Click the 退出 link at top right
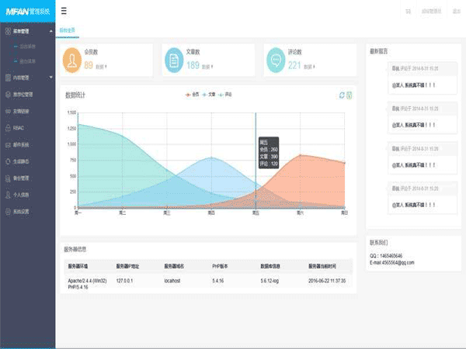This screenshot has height=349, width=466. pos(455,12)
